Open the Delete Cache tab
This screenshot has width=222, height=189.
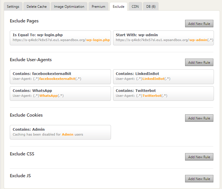click(x=37, y=7)
